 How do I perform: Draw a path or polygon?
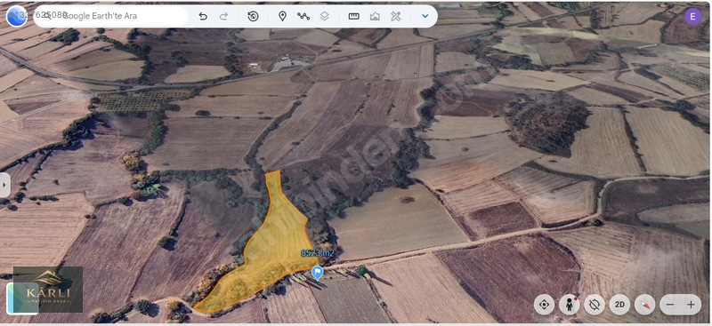click(x=303, y=16)
